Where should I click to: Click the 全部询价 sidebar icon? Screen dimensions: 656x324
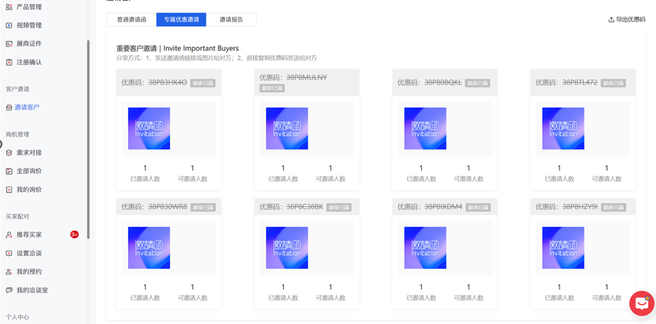pos(9,171)
